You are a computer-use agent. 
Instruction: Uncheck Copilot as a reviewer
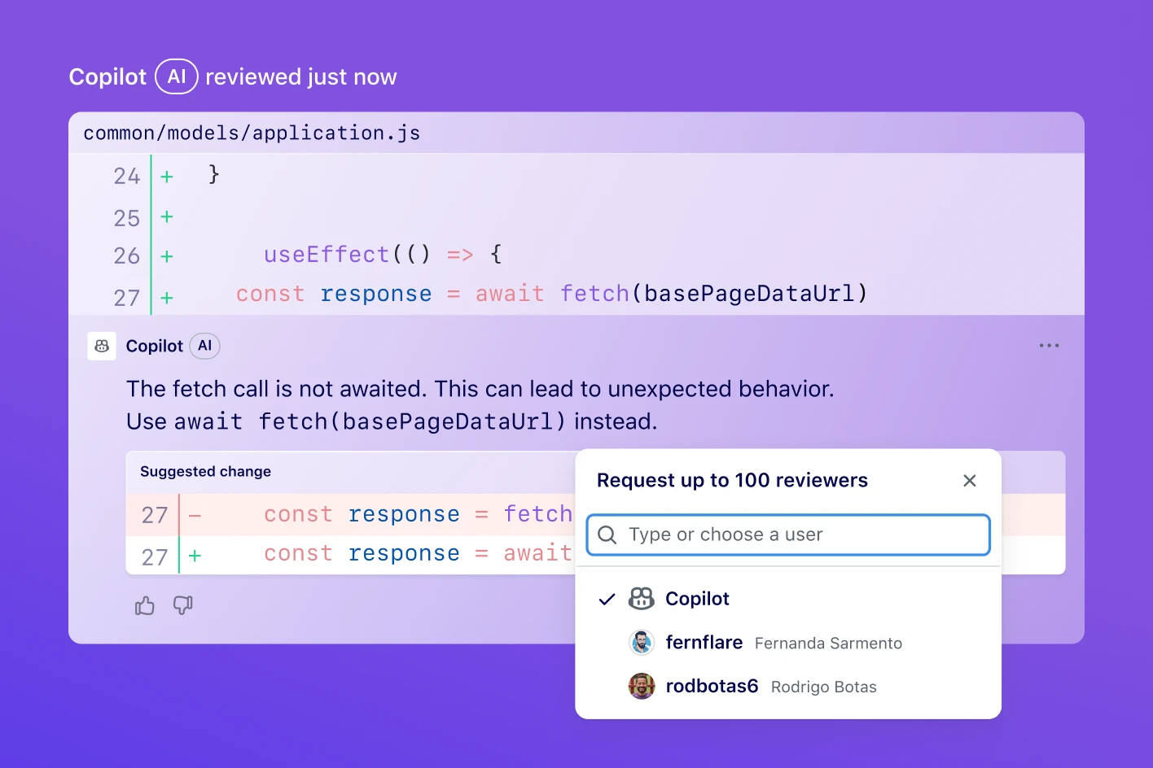click(x=607, y=599)
